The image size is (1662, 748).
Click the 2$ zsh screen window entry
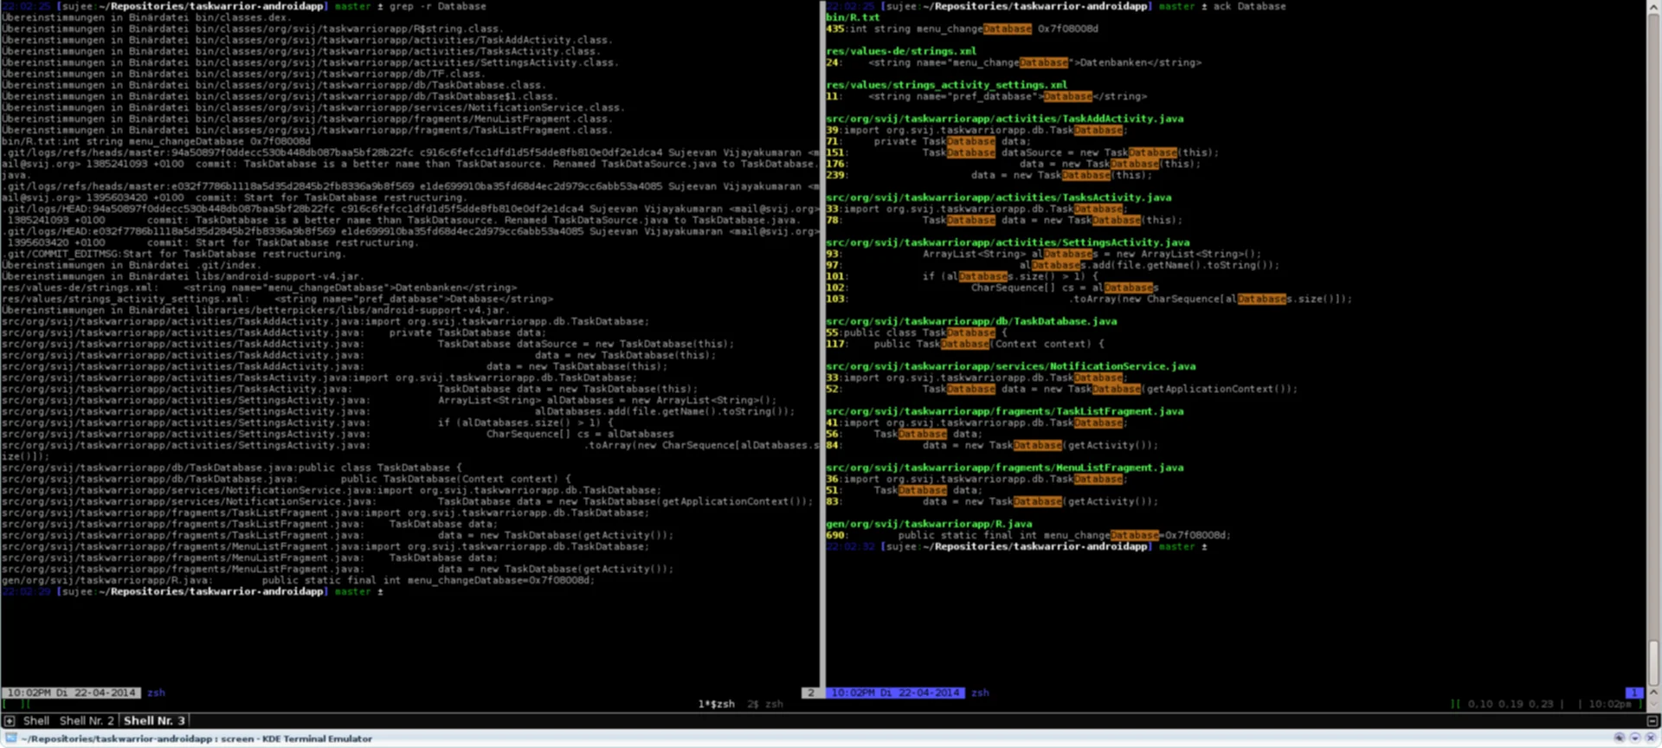[x=764, y=704]
